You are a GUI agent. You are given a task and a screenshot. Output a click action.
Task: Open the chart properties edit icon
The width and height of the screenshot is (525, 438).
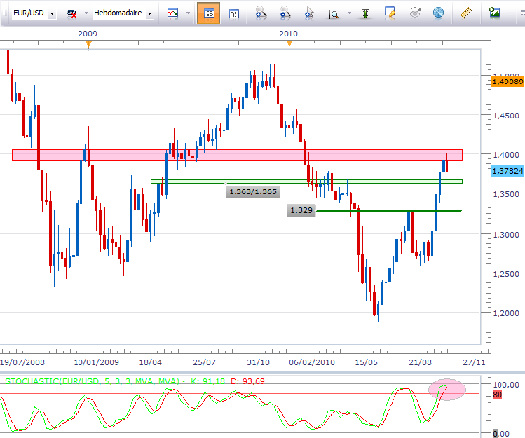390,13
